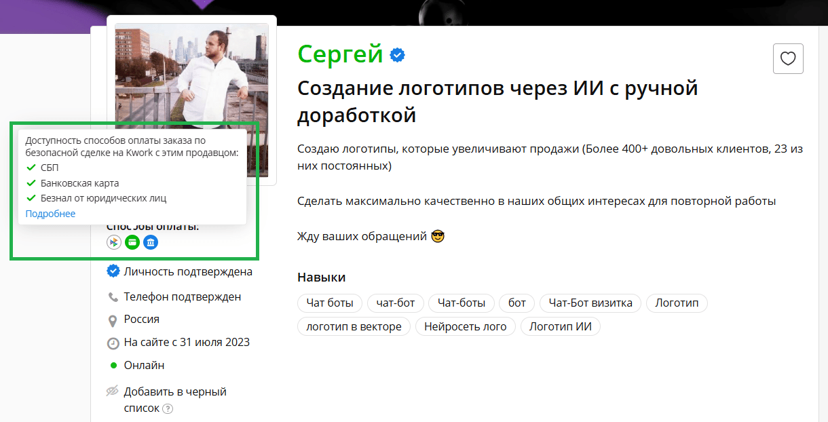828x422 pixels.
Task: Open the Нейросеть лого skill tag
Action: pos(466,326)
